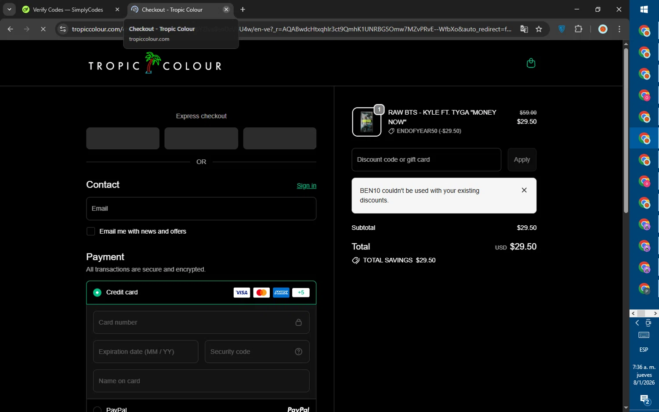This screenshot has height=412, width=659.
Task: Open the Windows Start button
Action: pyautogui.click(x=644, y=10)
